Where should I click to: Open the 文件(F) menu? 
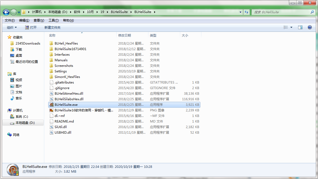10,20
